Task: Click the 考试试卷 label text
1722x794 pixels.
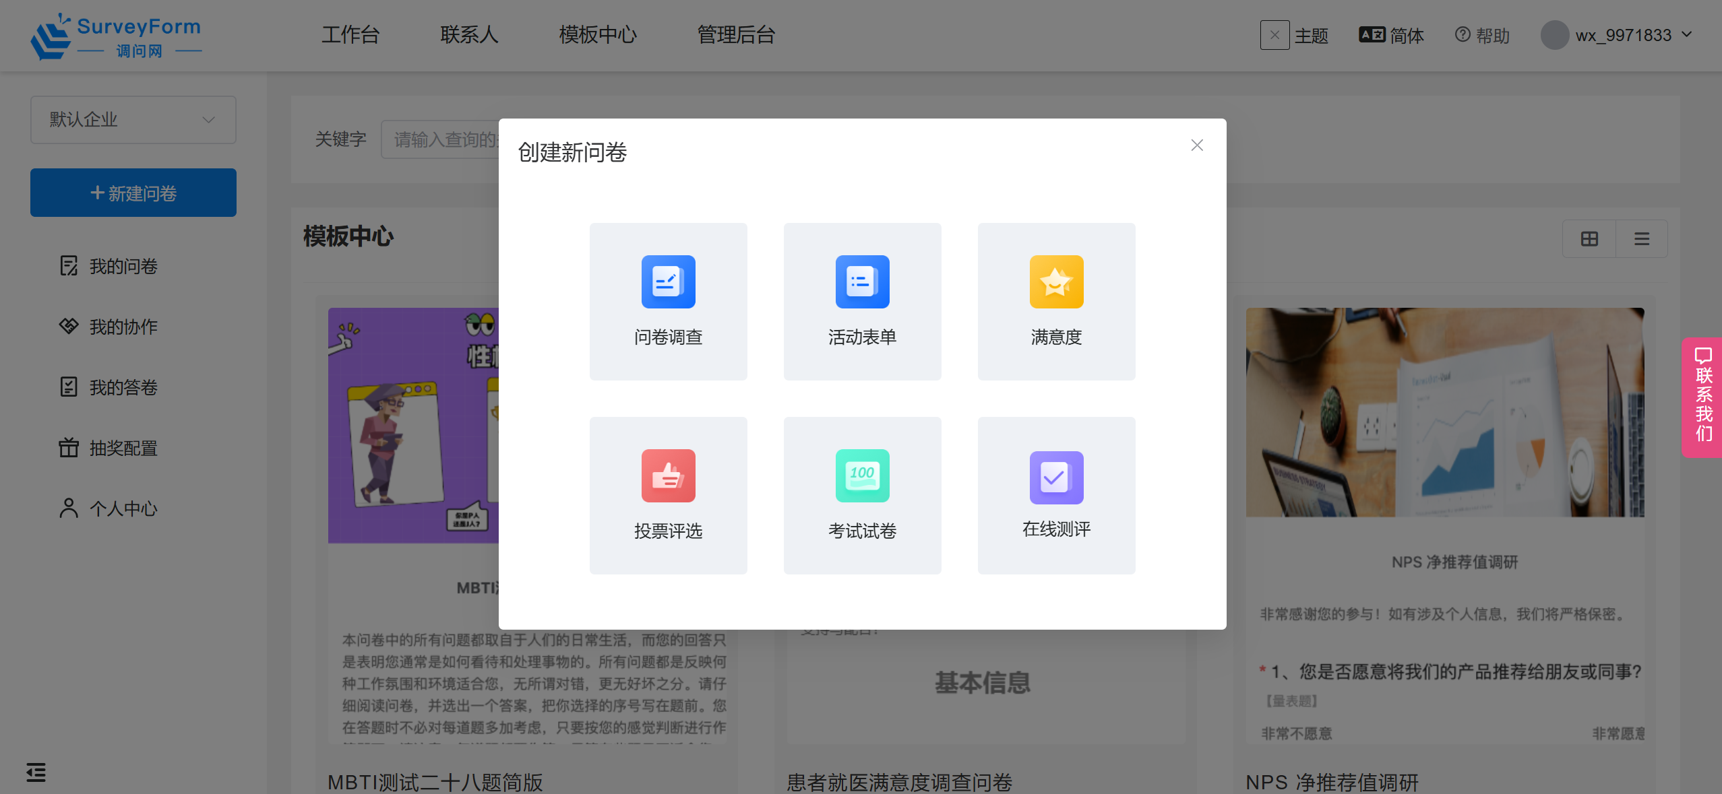Action: tap(862, 531)
